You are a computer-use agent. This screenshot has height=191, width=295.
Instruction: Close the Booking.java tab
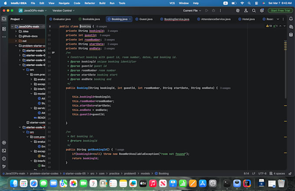(130, 19)
